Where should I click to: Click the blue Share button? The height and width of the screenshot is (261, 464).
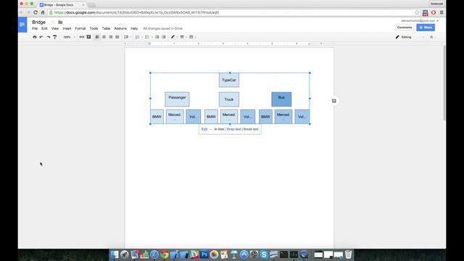point(426,28)
